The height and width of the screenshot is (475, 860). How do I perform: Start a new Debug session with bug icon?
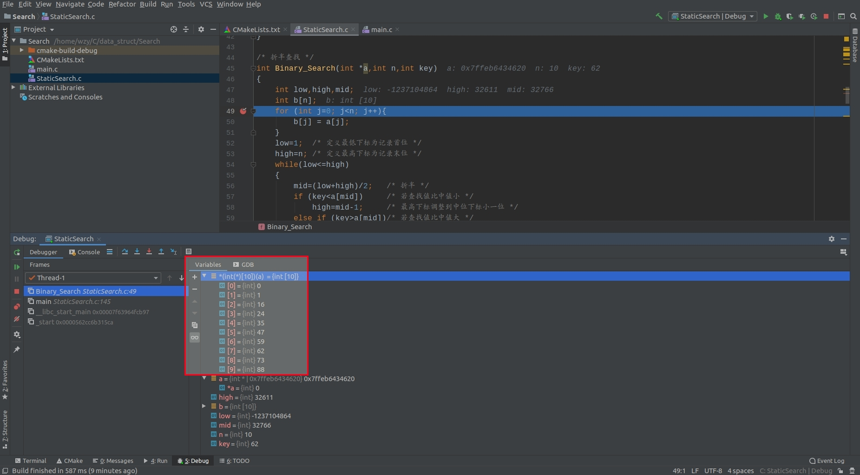click(x=777, y=16)
